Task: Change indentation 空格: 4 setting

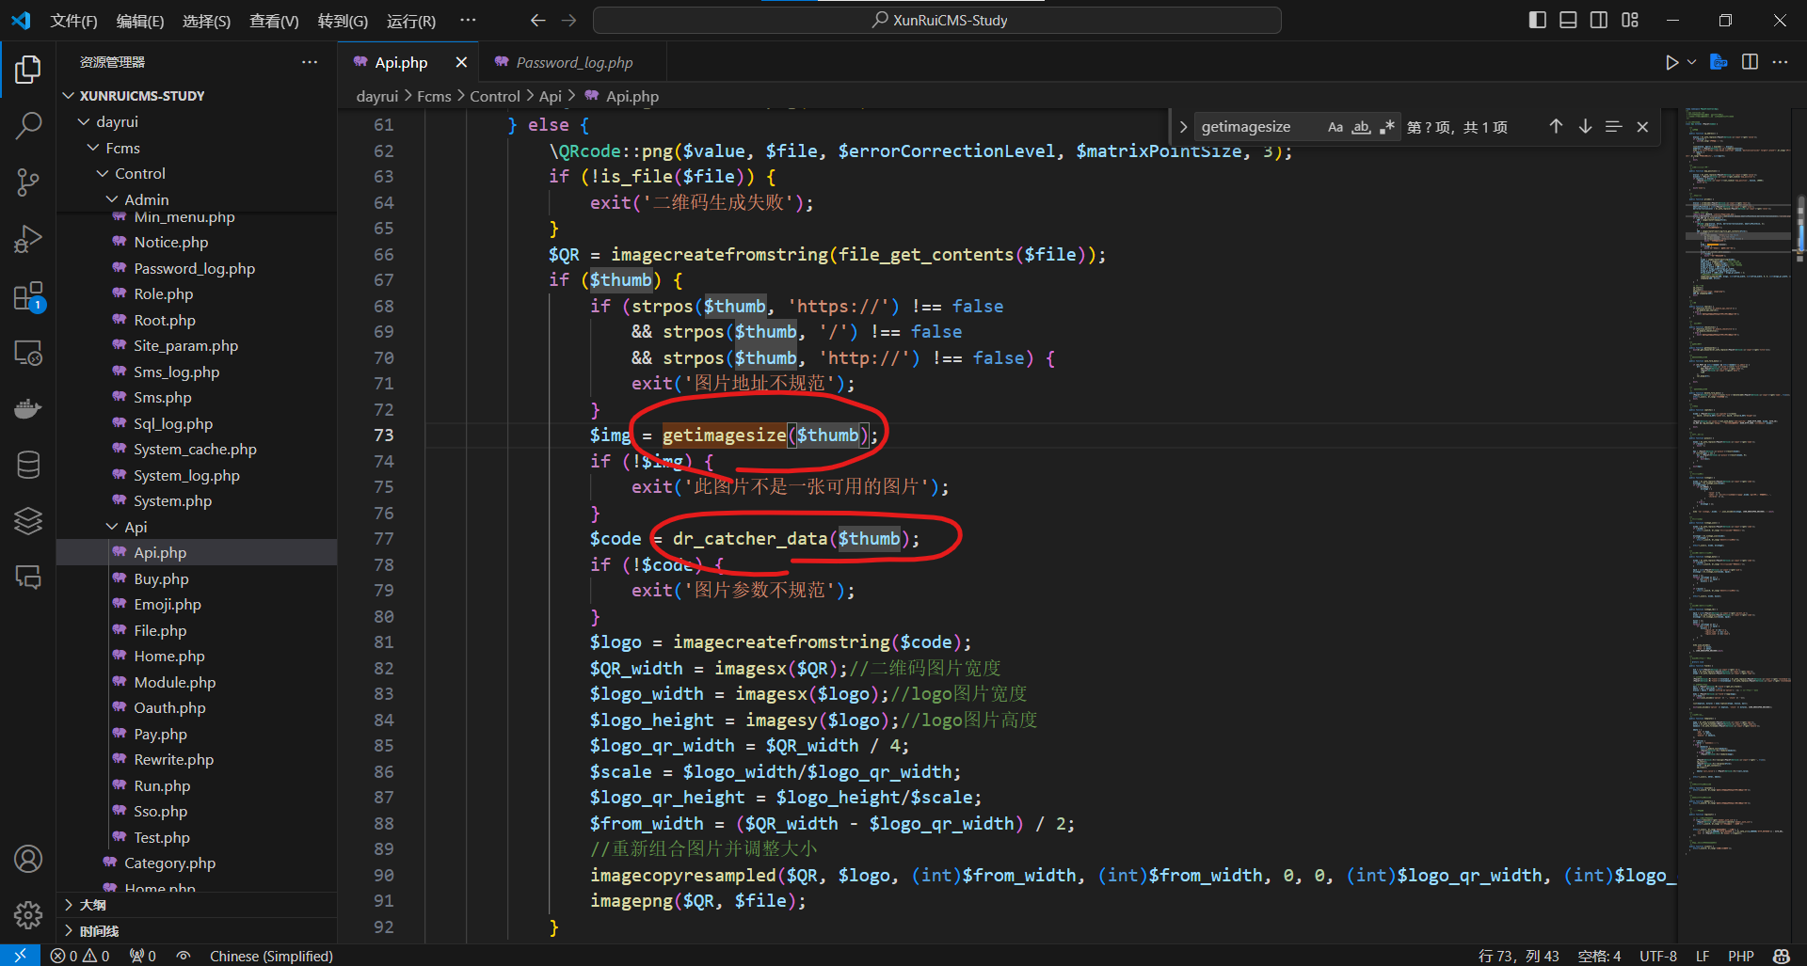Action: (x=1599, y=956)
